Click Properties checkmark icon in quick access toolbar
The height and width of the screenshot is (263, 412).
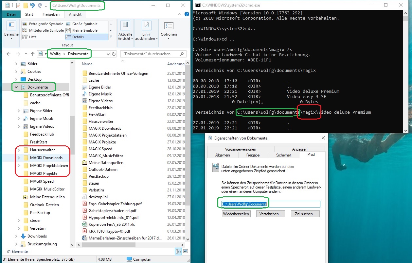[18, 5]
